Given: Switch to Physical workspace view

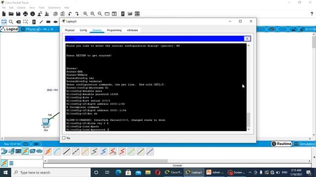Looking at the screenshot, I should pyautogui.click(x=30, y=29).
